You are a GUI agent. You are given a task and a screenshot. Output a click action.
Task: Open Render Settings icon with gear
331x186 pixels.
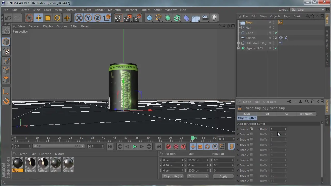coord(137,18)
